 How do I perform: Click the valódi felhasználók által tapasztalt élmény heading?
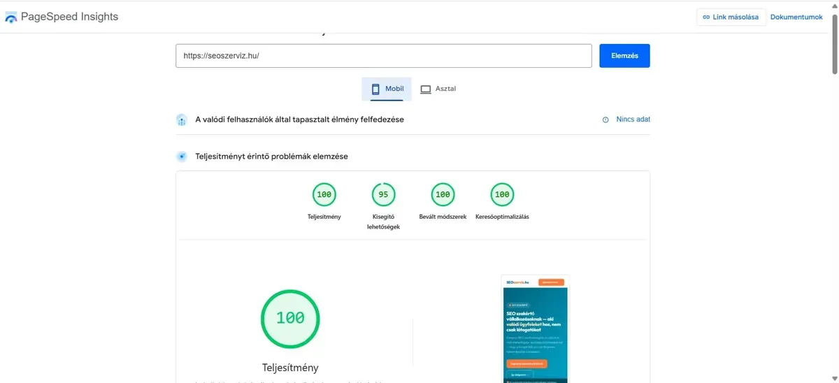tap(299, 120)
